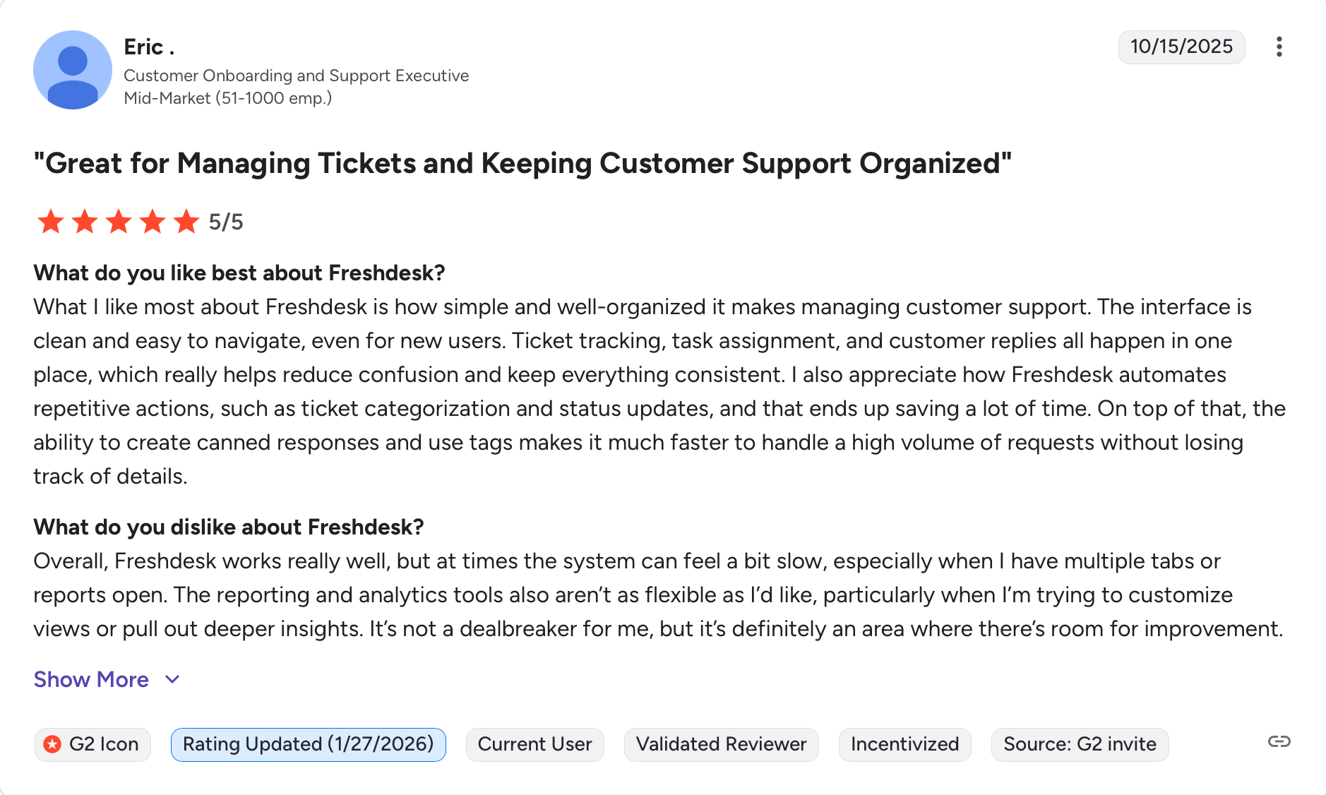This screenshot has width=1326, height=795.
Task: Click the 5/5 rating score text
Action: 226,222
